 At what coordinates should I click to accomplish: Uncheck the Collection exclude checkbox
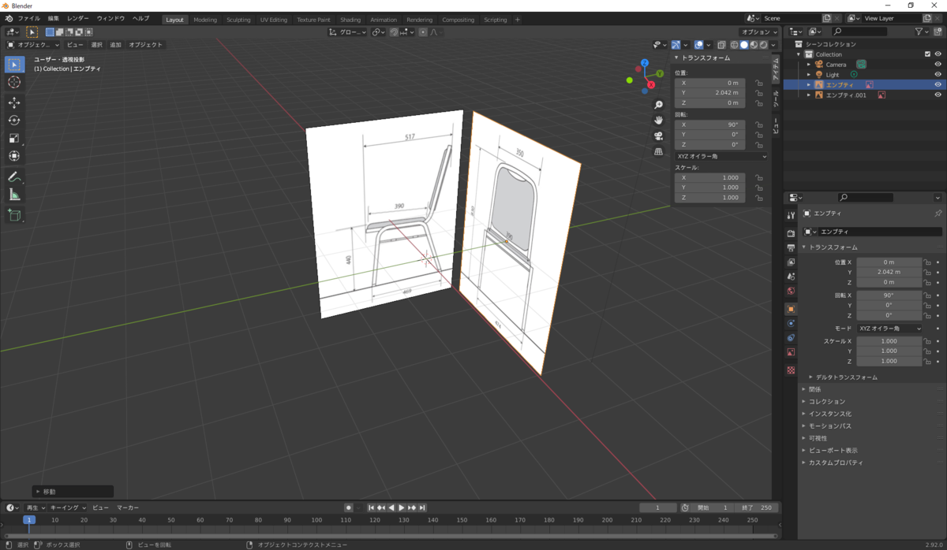click(927, 54)
